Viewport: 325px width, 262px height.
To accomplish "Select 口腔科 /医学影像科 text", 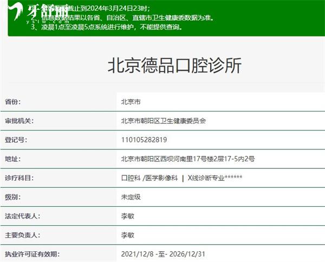I will pos(149,178).
